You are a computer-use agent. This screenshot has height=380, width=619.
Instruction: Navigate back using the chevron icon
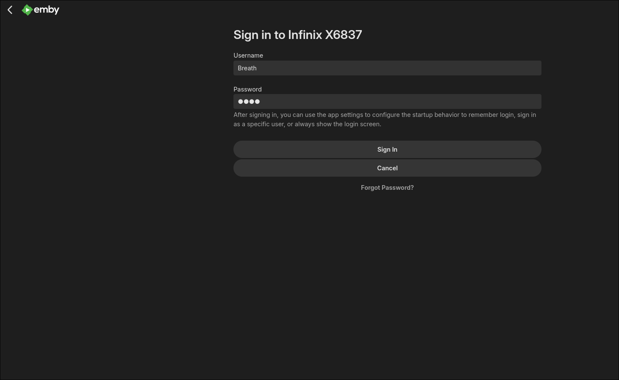[10, 10]
